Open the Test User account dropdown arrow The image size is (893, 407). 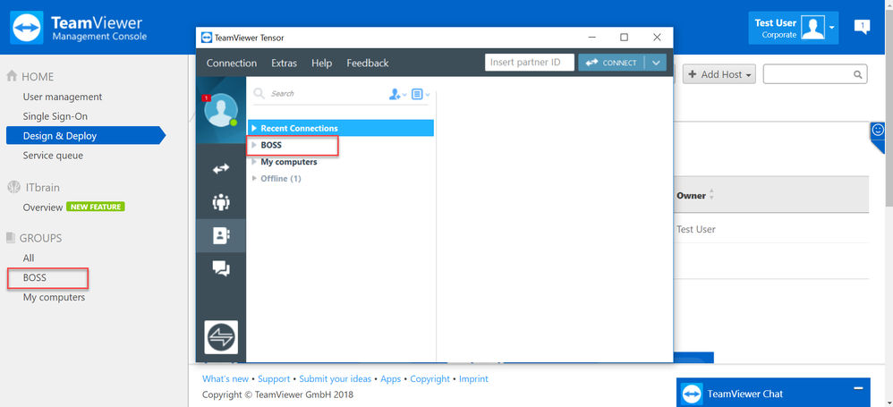(832, 28)
